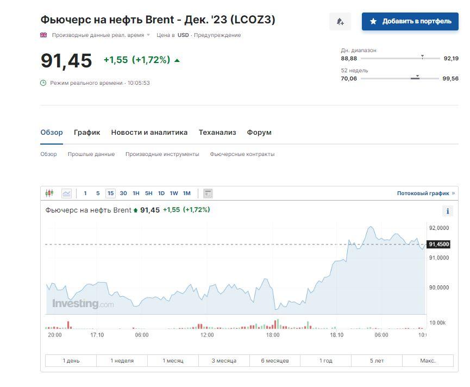Open Прошлые данные sub-tab
Viewport: 470px width, 387px height.
coord(91,154)
